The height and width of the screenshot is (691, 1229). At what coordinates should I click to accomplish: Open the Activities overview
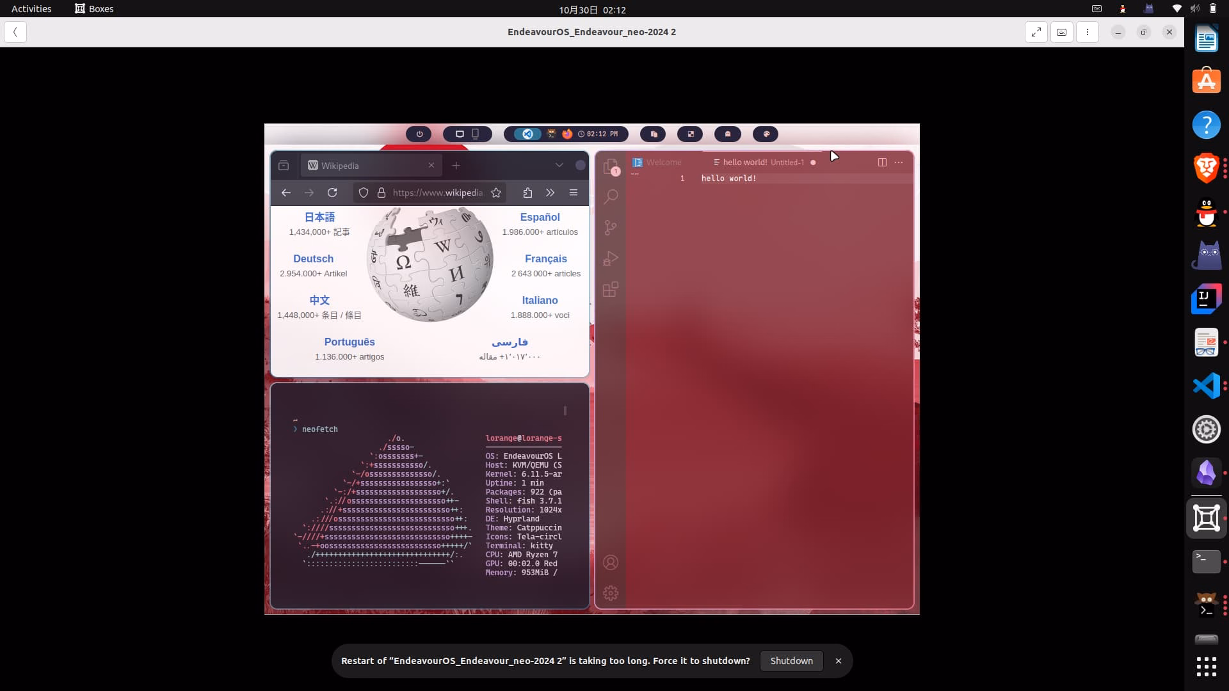coord(31,9)
